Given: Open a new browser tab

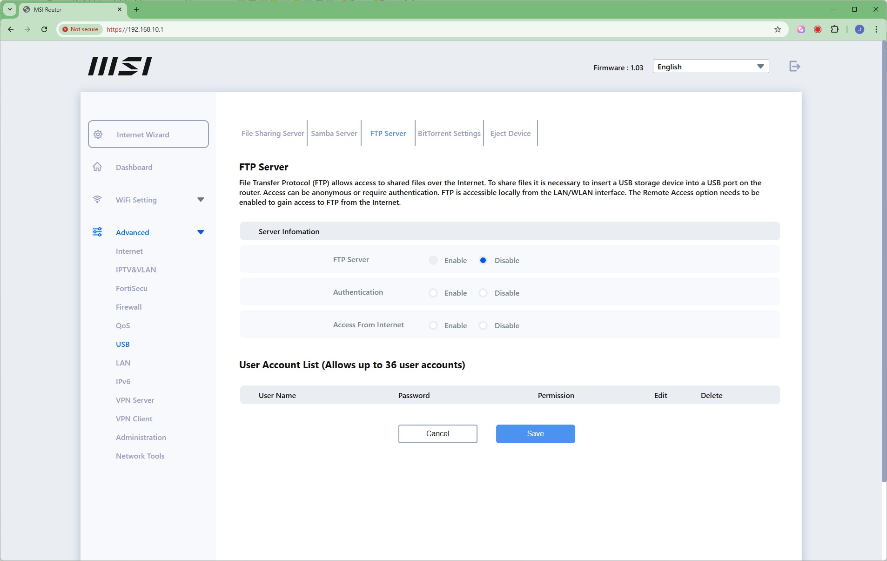Looking at the screenshot, I should [x=136, y=9].
